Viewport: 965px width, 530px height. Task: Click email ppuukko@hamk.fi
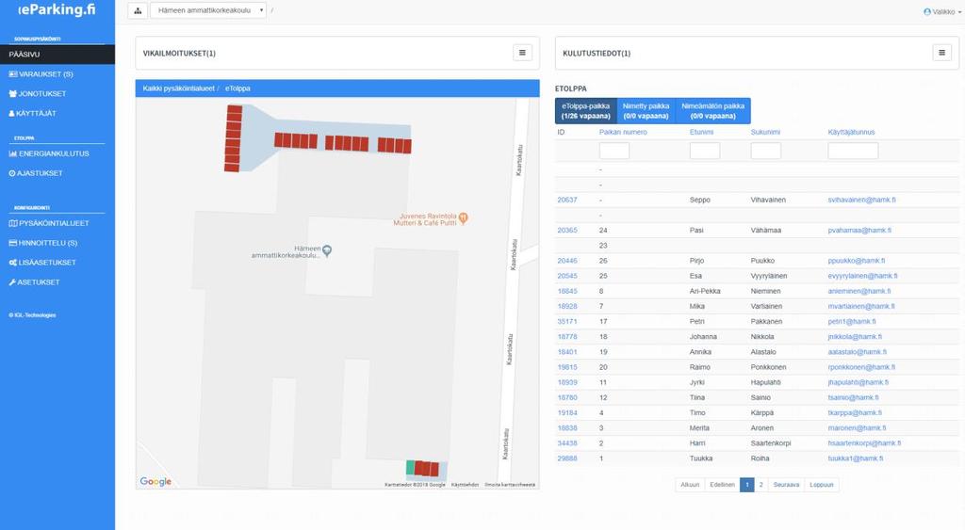pos(857,261)
